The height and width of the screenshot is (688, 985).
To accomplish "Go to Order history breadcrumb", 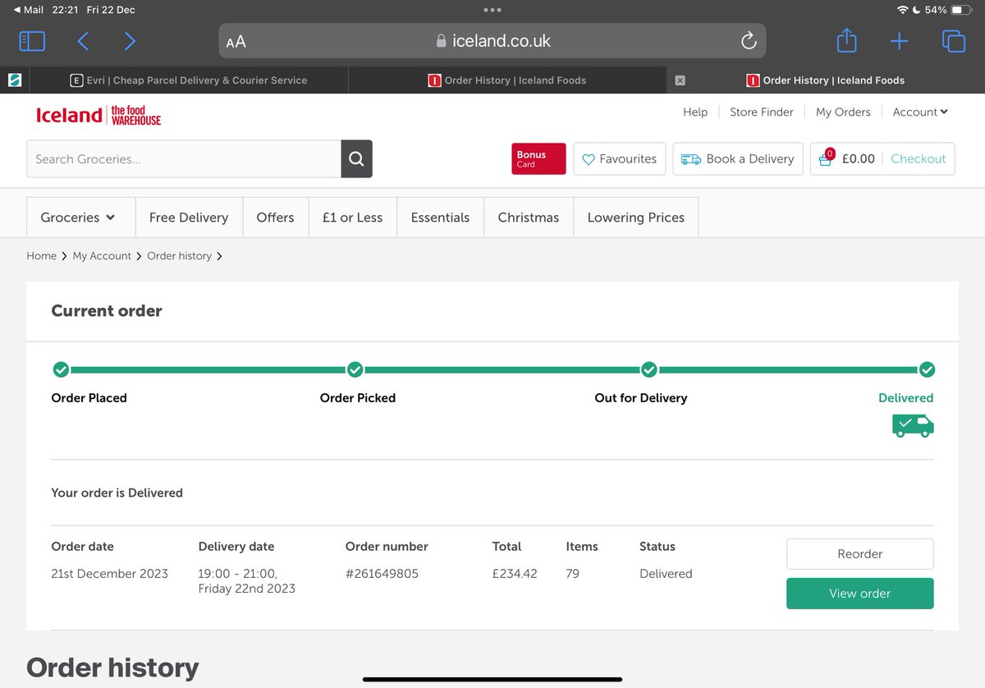I will (x=180, y=256).
